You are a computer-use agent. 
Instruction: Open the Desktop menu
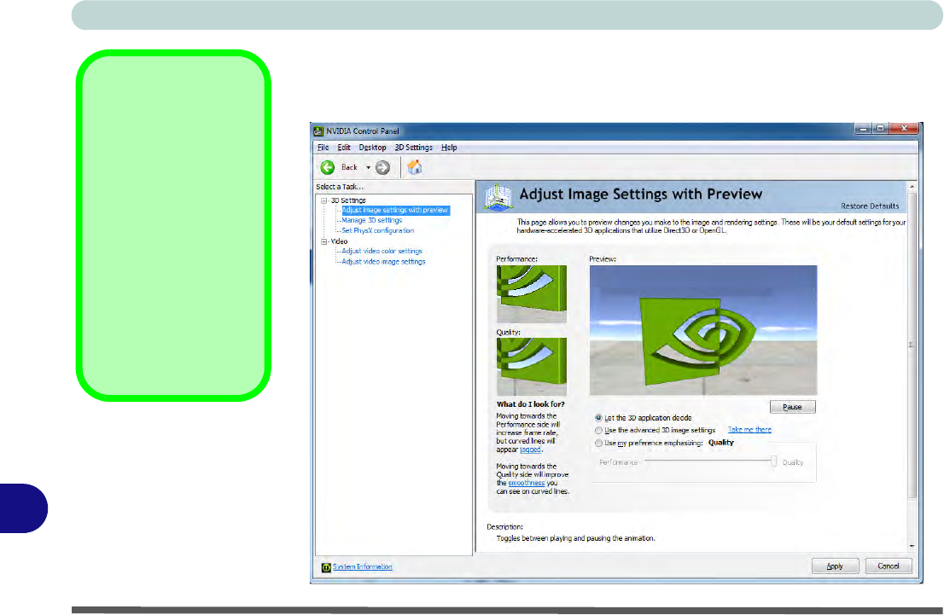click(372, 148)
